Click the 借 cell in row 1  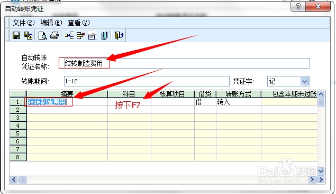pos(205,102)
